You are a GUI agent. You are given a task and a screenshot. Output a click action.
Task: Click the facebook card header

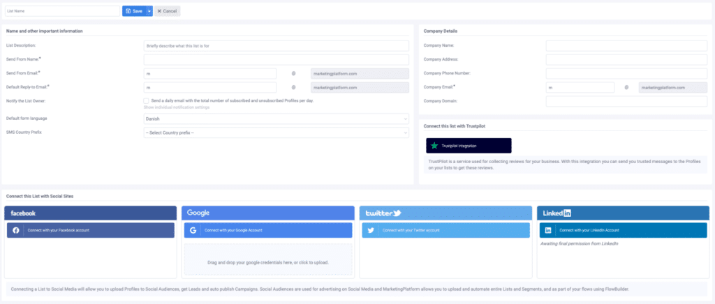click(x=90, y=213)
